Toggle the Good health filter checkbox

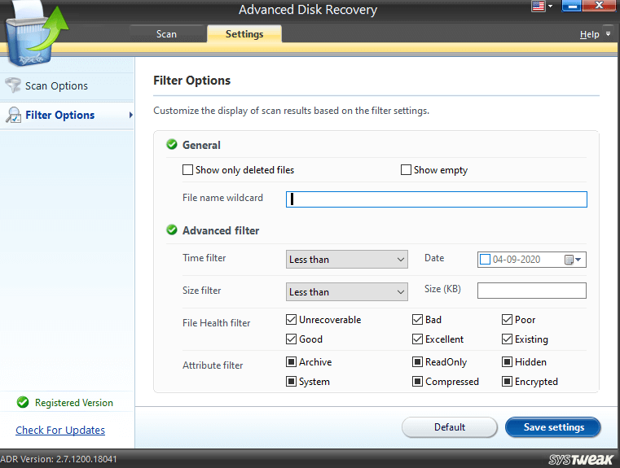[291, 339]
